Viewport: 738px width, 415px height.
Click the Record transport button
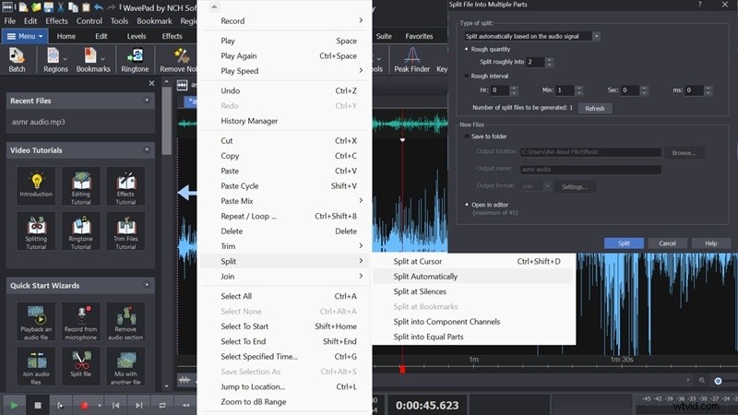click(84, 405)
